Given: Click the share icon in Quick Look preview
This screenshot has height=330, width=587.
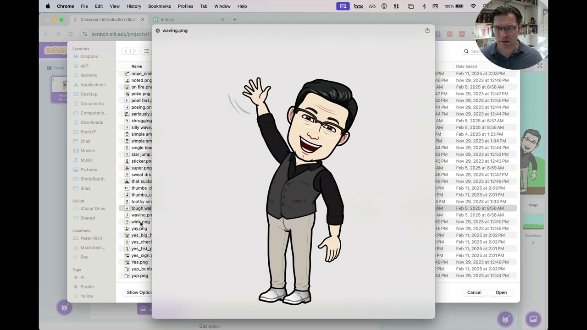Looking at the screenshot, I should tap(427, 30).
